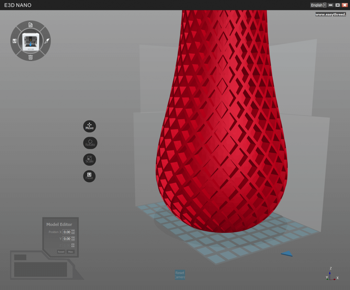350x290 pixels.
Task: Select the Scale tool
Action: [90, 159]
